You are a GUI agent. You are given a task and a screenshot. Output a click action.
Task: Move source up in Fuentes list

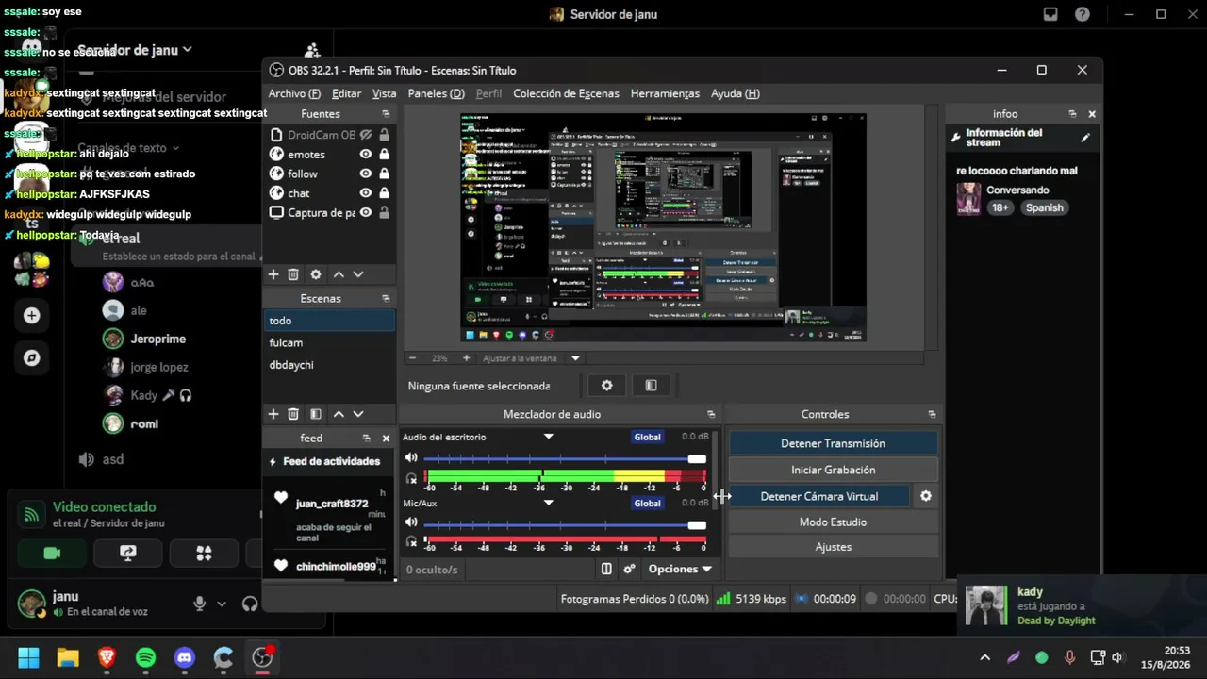click(x=339, y=274)
